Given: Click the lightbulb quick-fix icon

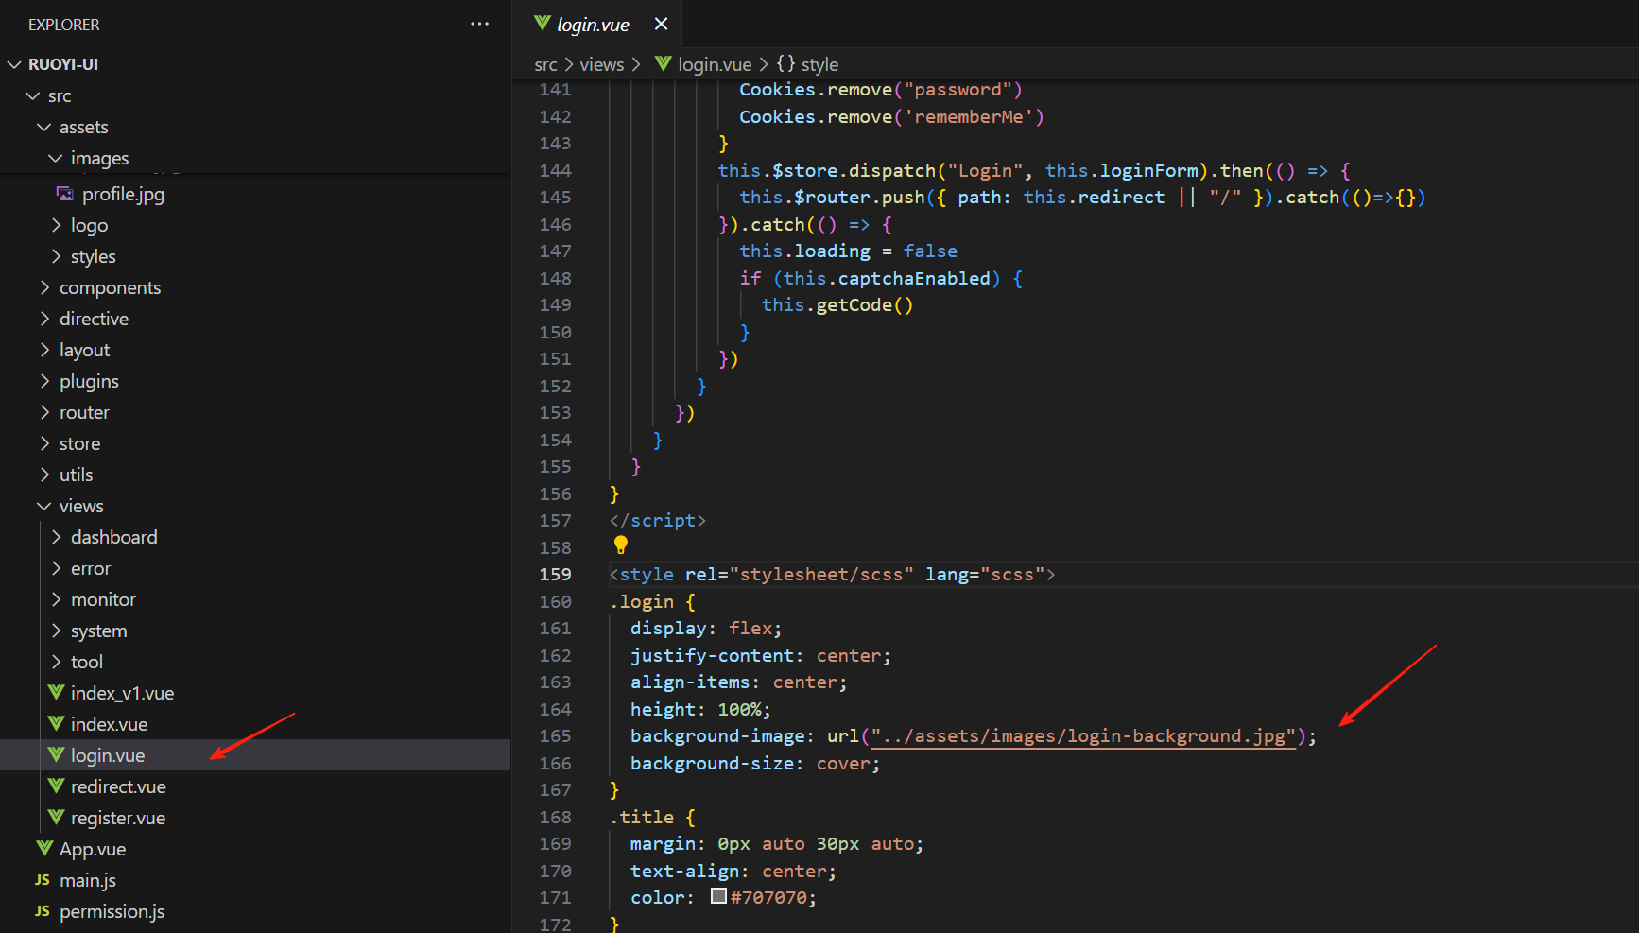Looking at the screenshot, I should click(620, 544).
